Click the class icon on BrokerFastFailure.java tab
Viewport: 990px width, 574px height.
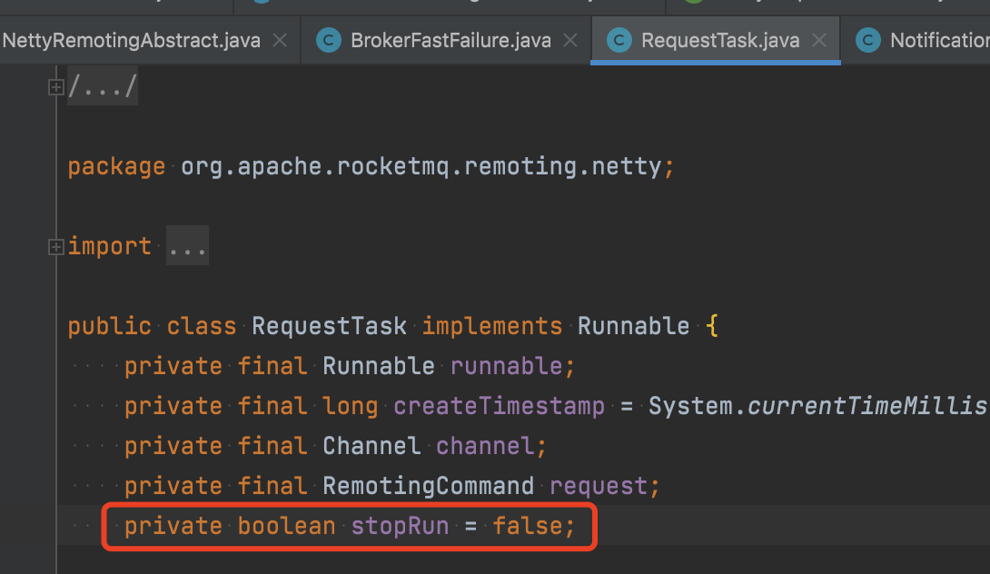pos(327,40)
